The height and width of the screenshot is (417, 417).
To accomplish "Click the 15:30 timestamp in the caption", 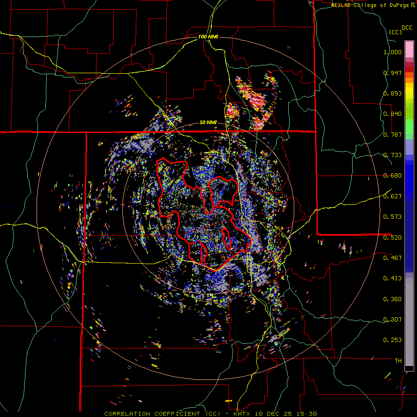I will pos(306,414).
